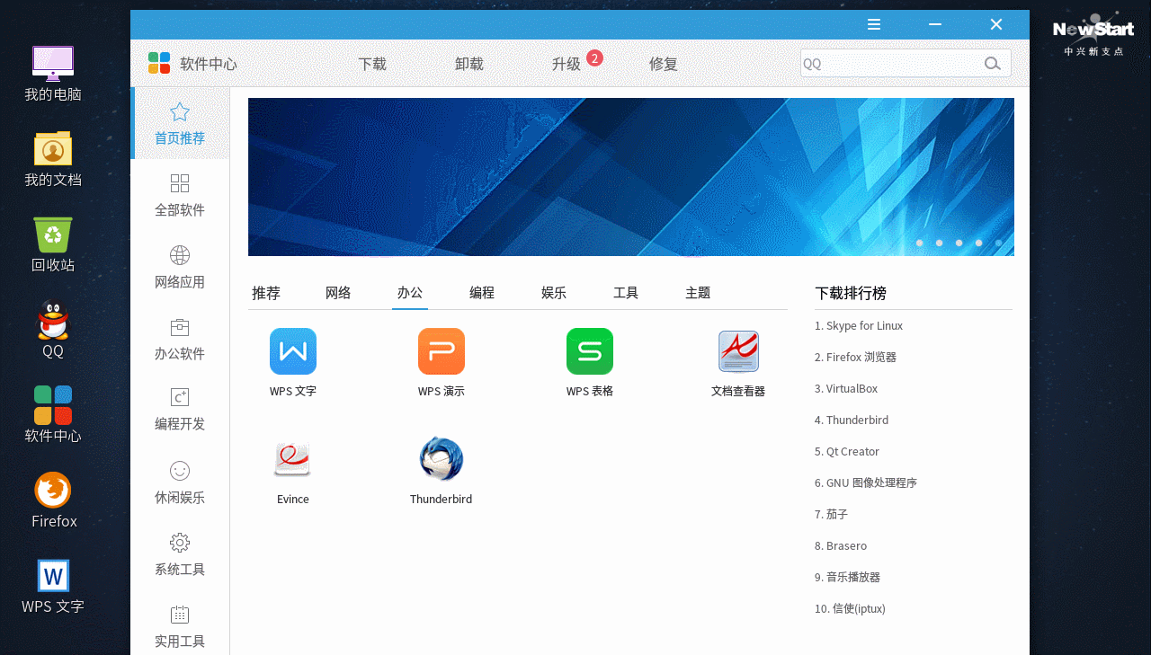
Task: Open 文档查看器 app icon
Action: pos(738,351)
